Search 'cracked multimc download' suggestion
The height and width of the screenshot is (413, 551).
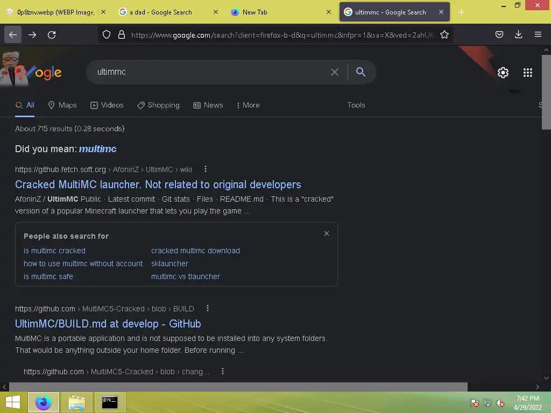[x=195, y=251]
